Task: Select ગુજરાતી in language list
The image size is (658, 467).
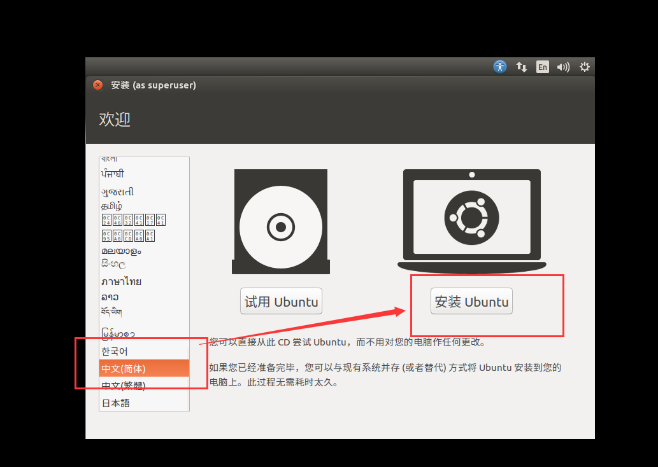Action: pyautogui.click(x=144, y=192)
